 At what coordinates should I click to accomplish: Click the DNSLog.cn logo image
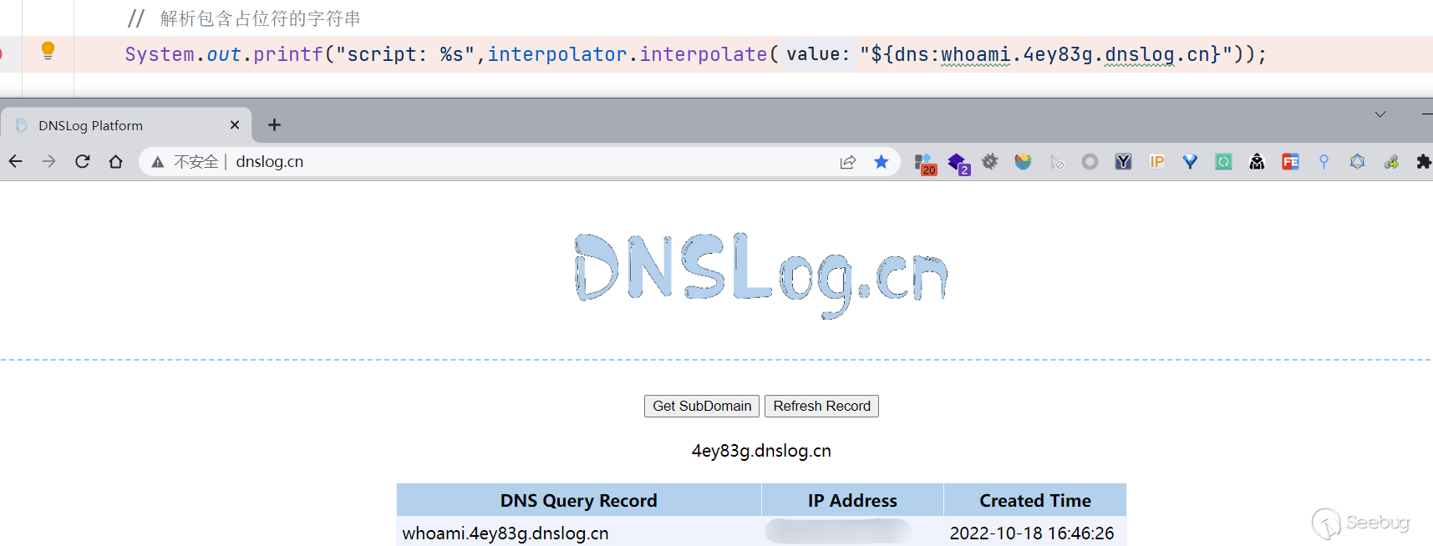point(761,275)
